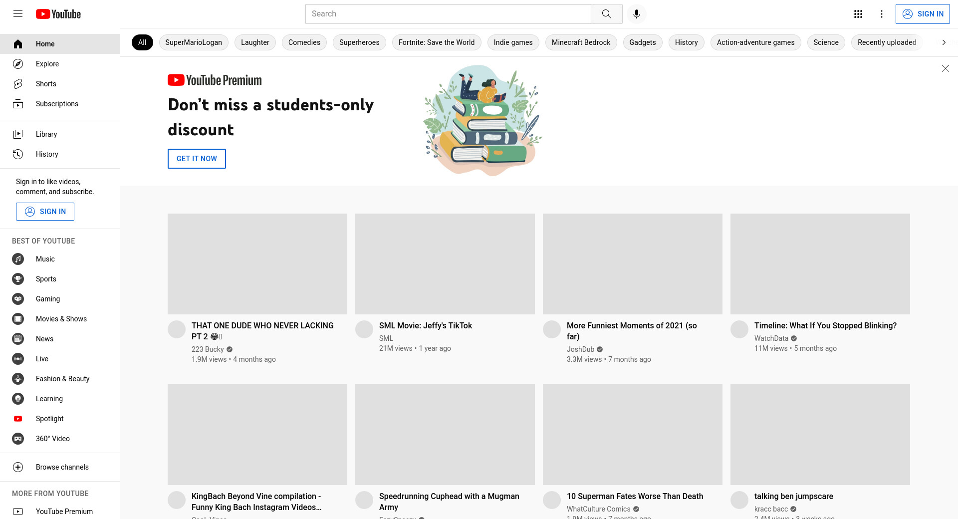Click the News icon
The height and width of the screenshot is (519, 958).
pos(18,339)
